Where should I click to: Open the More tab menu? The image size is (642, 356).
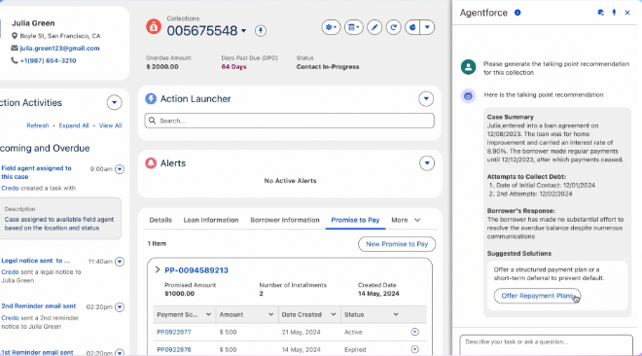click(x=406, y=220)
